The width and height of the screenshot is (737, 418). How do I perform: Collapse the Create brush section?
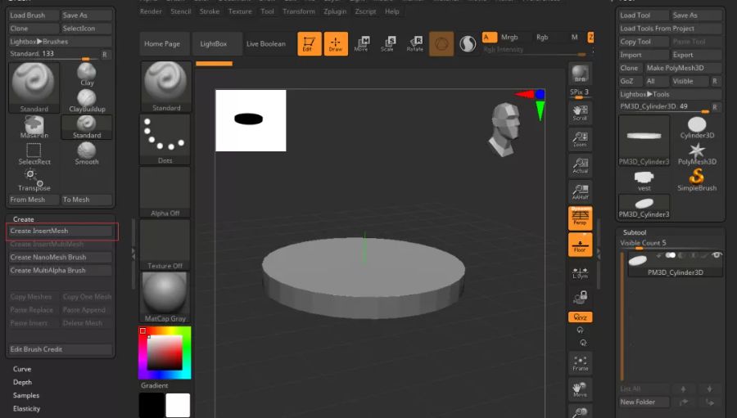click(24, 219)
